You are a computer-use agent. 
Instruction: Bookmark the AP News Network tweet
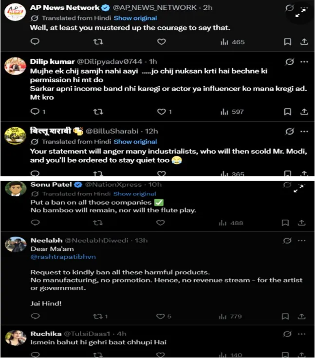coord(287,42)
